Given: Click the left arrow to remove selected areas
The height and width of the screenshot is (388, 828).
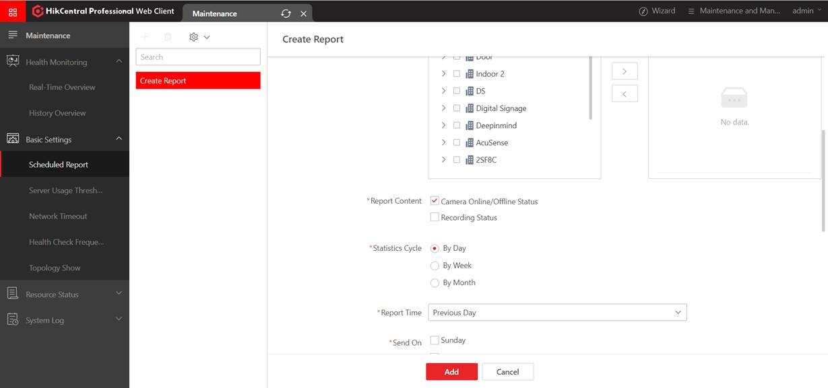Looking at the screenshot, I should [625, 94].
